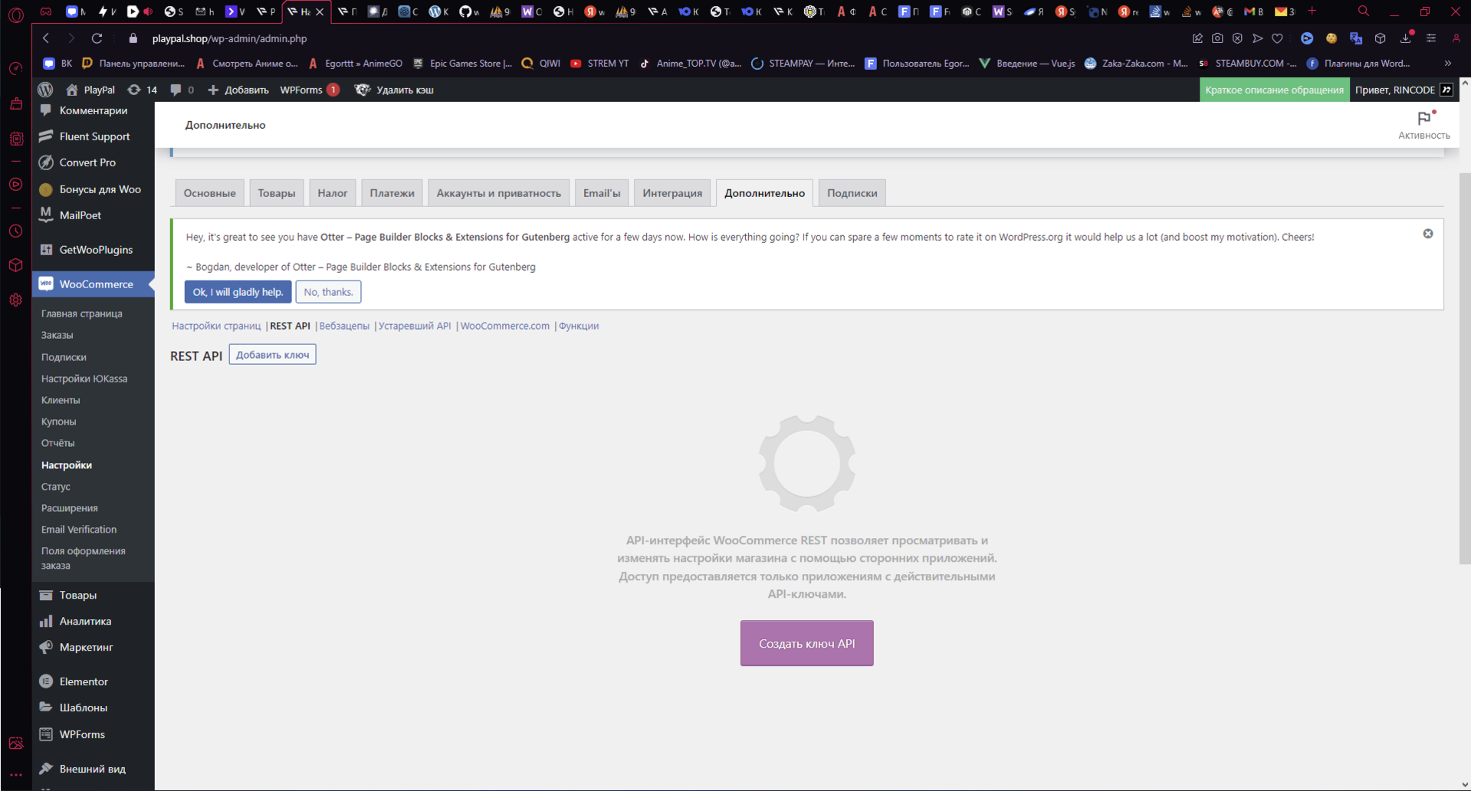Image resolution: width=1471 pixels, height=791 pixels.
Task: Open Подписки settings tab
Action: [852, 193]
